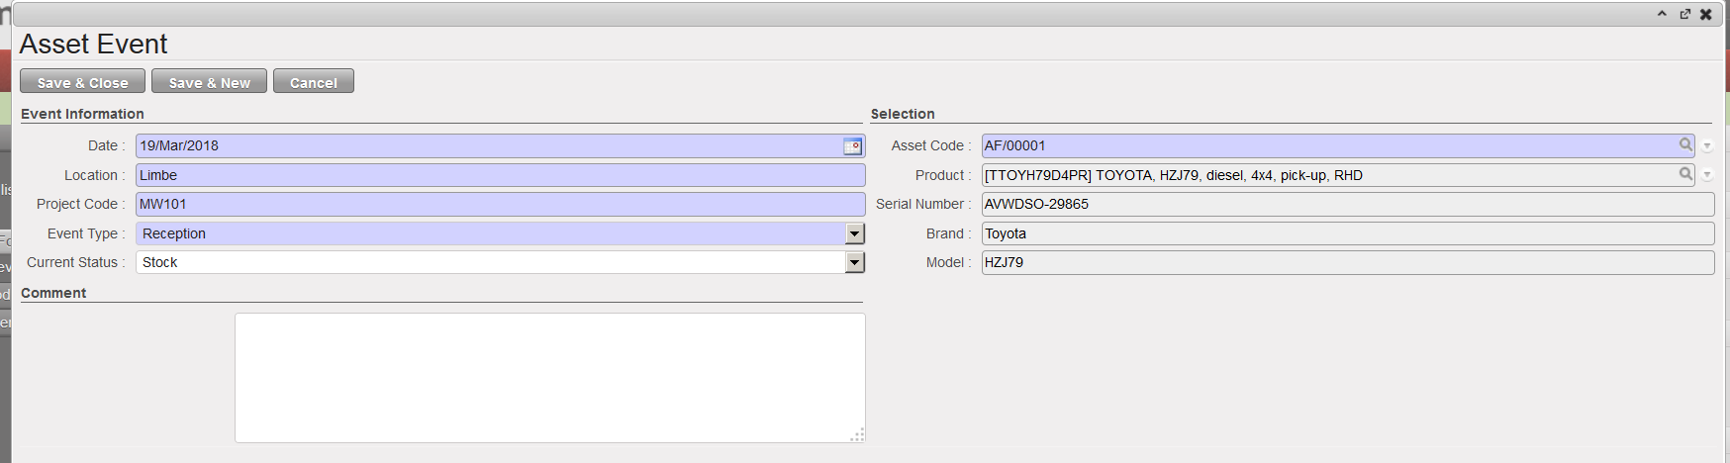Click the Serial Number field

[1347, 204]
